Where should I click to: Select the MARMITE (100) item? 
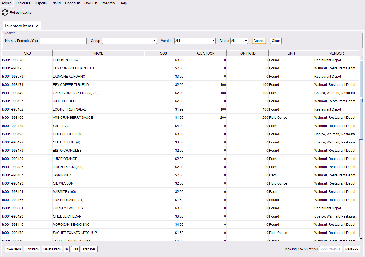(x=180, y=192)
